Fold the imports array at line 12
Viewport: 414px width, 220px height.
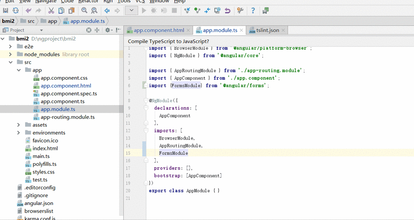[x=146, y=131]
